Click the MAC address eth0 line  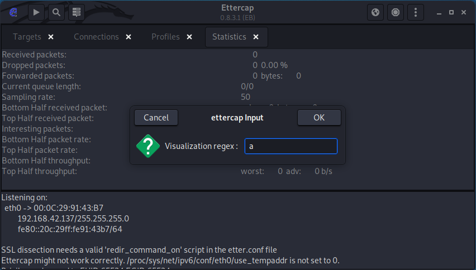(54, 208)
